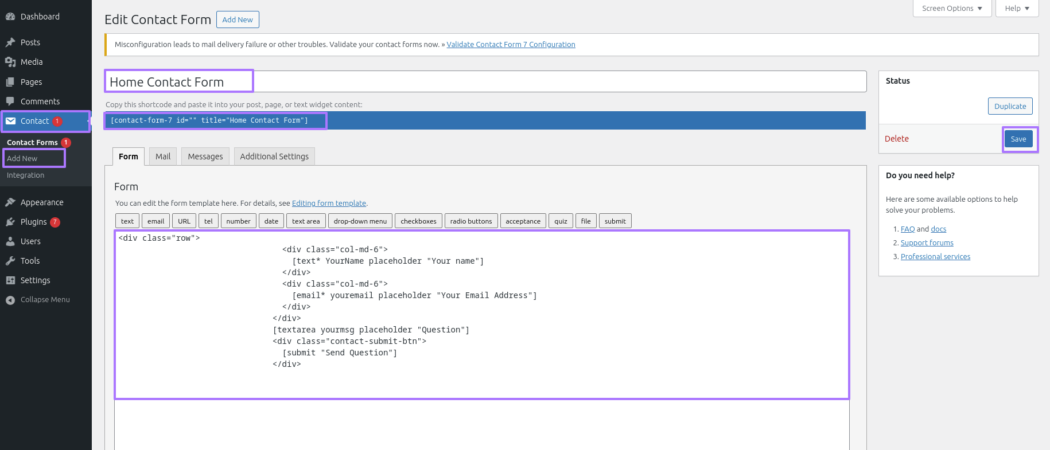Open the Help dropdown panel
The image size is (1050, 450).
[1017, 8]
